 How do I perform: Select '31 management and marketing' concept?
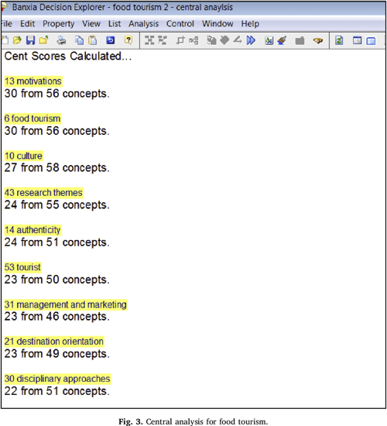coord(66,305)
